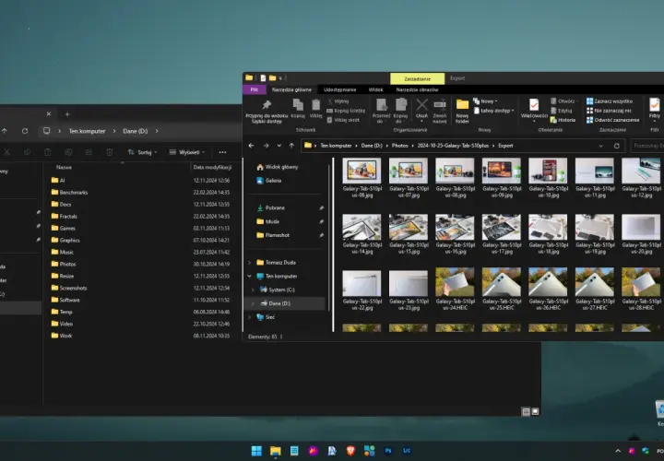Add a new tab in Dane window

[x=67, y=114]
